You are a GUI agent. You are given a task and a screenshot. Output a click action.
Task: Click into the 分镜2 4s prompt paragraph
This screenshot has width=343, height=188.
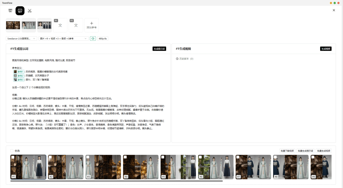click(88, 125)
